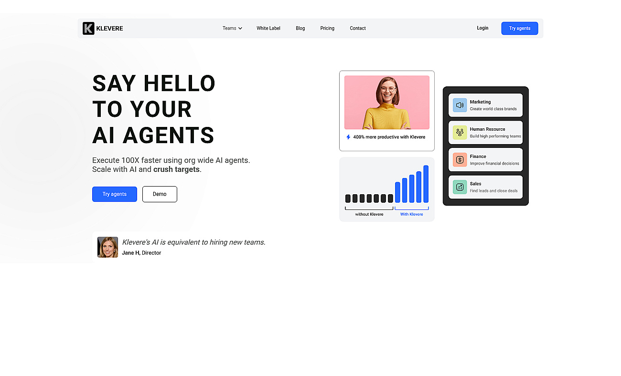Click the tallest blue bar in chart
Screen dimensions: 621x376
[x=426, y=184]
